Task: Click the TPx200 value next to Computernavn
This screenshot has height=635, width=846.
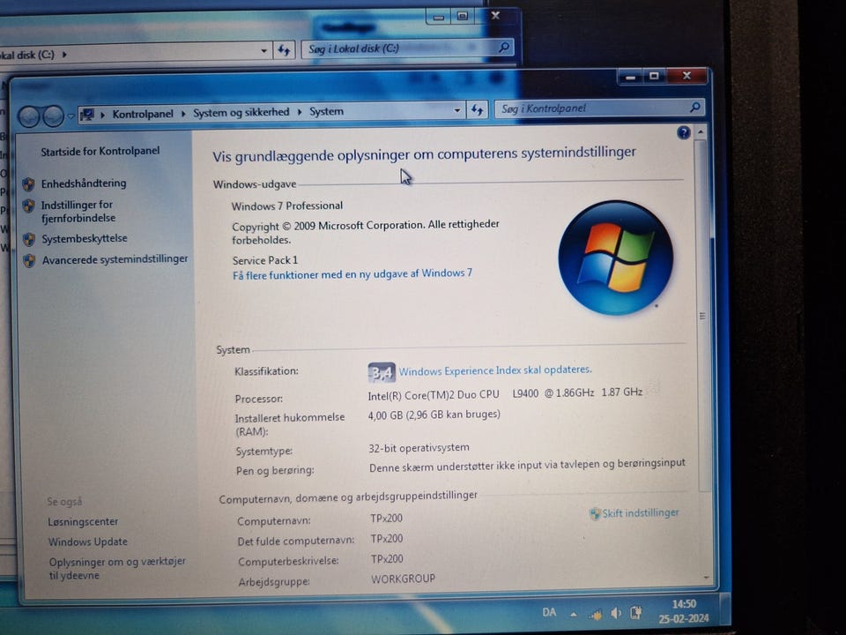Action: coord(386,519)
